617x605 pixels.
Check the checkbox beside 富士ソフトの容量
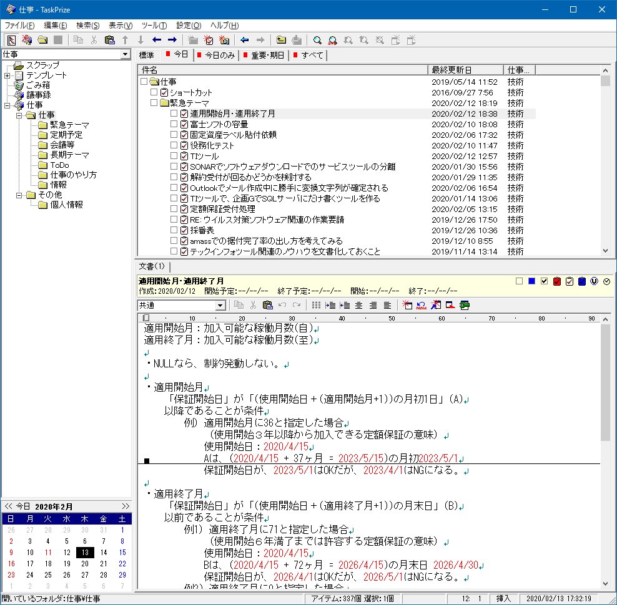[x=174, y=123]
